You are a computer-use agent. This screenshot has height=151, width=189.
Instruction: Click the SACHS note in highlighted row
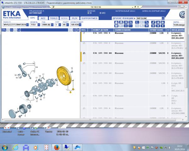click(162, 53)
